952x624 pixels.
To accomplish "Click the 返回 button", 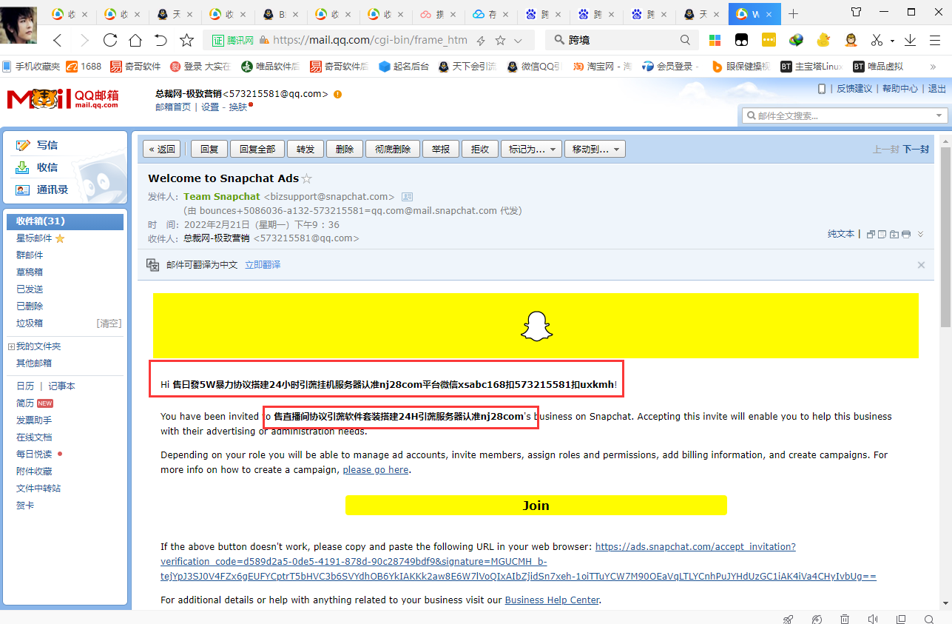I will point(162,149).
